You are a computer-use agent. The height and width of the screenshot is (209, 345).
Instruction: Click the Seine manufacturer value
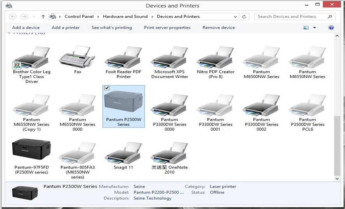click(139, 186)
